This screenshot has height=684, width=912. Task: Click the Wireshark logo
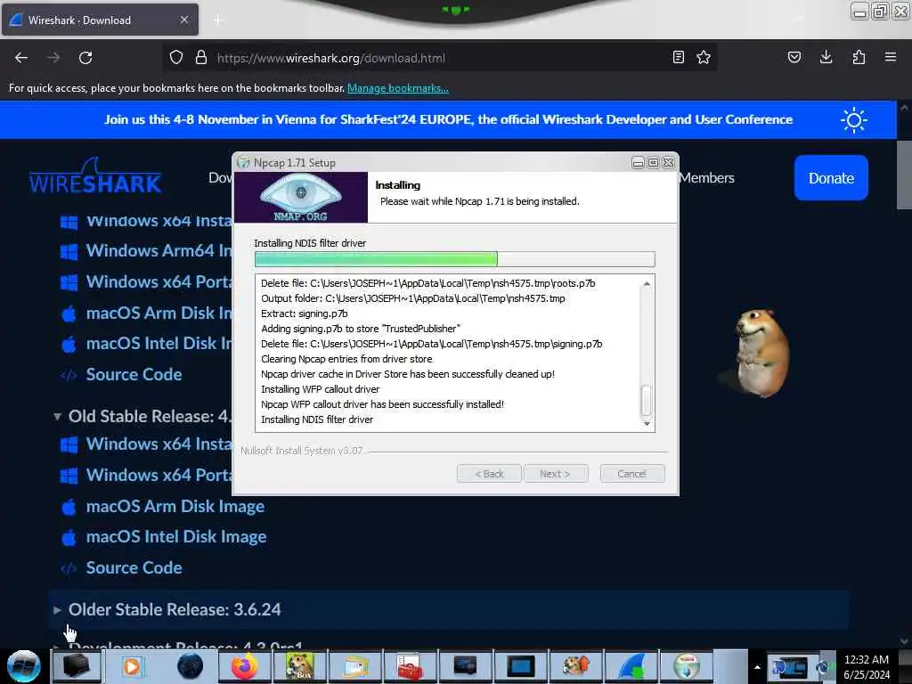[x=95, y=176]
